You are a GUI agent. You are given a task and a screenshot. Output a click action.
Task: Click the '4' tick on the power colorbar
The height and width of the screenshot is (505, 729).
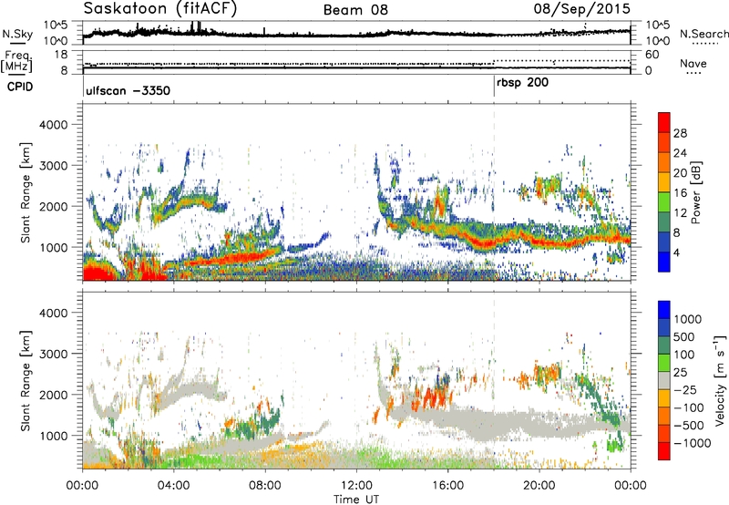tap(677, 253)
